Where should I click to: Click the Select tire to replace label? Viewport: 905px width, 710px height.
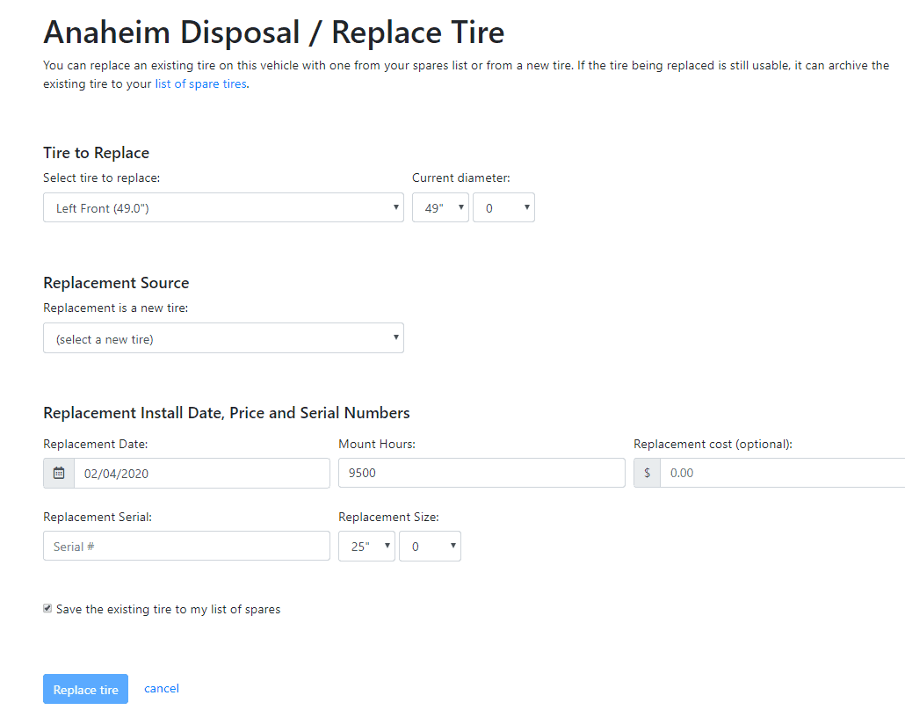pos(102,177)
